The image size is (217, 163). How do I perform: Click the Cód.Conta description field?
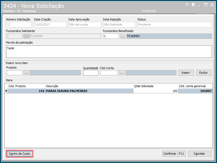(x=151, y=73)
